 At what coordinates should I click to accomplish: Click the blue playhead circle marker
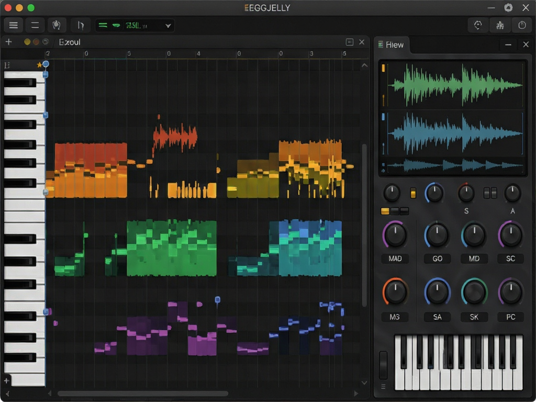[46, 64]
